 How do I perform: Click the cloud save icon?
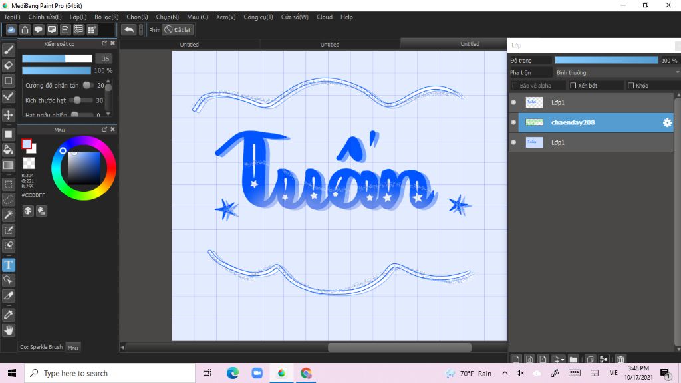tap(11, 29)
